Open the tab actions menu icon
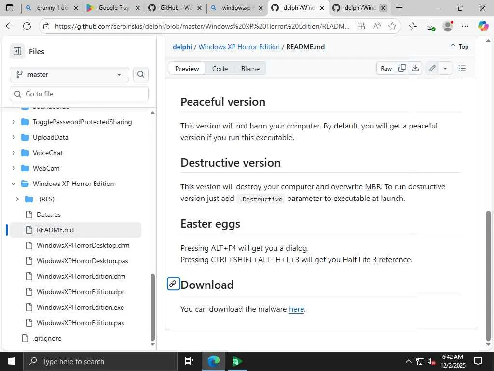The image size is (494, 371). (x=10, y=8)
